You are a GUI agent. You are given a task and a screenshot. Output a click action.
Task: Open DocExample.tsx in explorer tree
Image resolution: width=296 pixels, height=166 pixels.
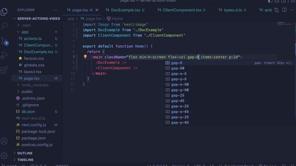click(37, 52)
